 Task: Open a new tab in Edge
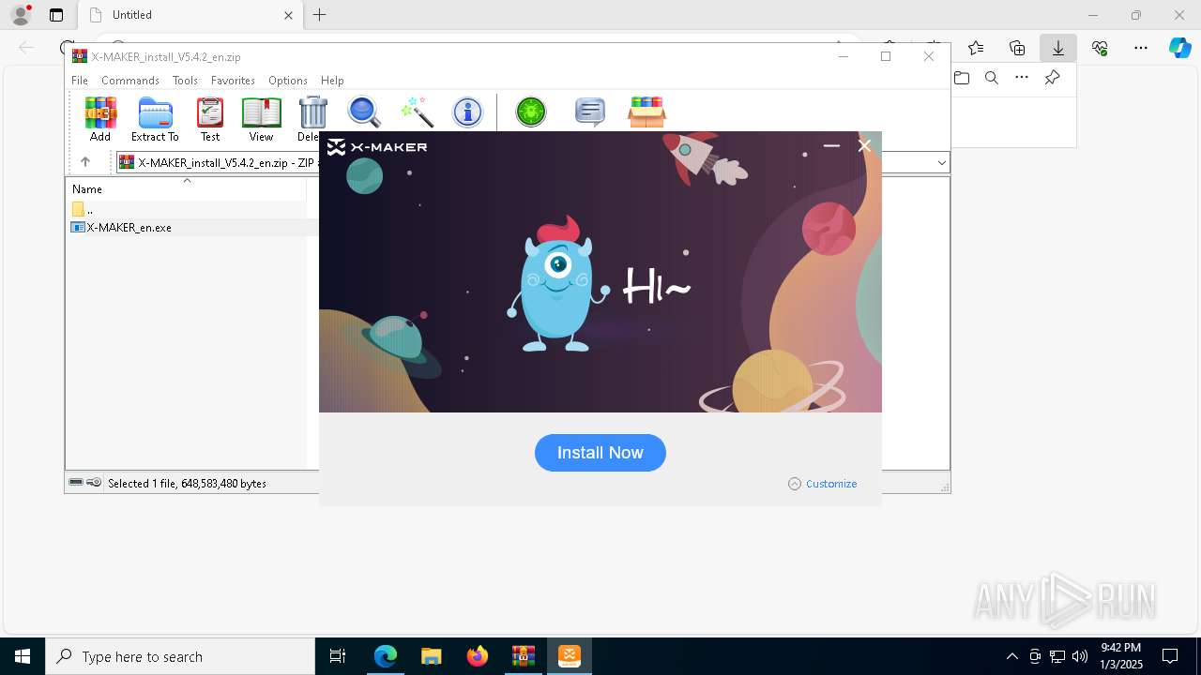click(x=320, y=15)
